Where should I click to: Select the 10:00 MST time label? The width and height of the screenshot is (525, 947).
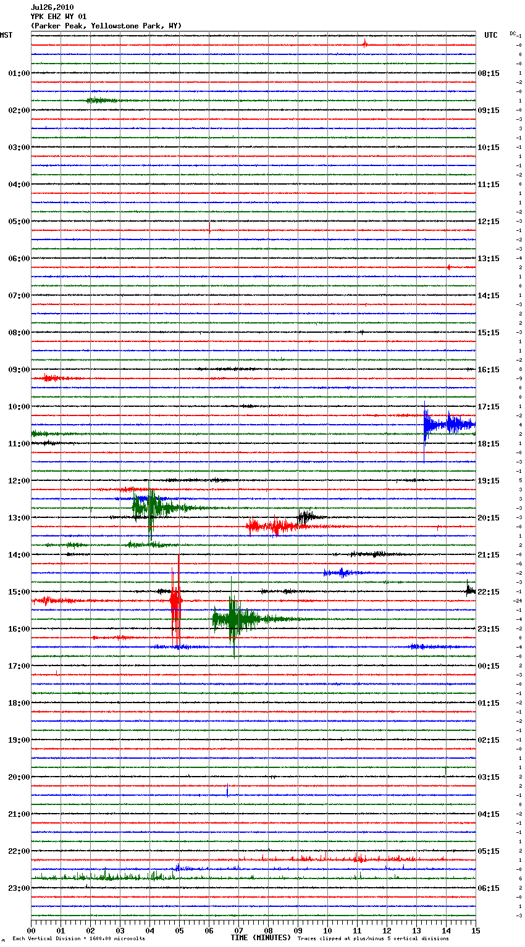tap(19, 407)
